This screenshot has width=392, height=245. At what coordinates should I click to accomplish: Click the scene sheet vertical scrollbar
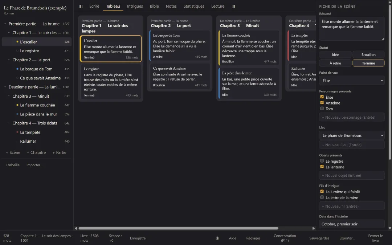click(390, 82)
